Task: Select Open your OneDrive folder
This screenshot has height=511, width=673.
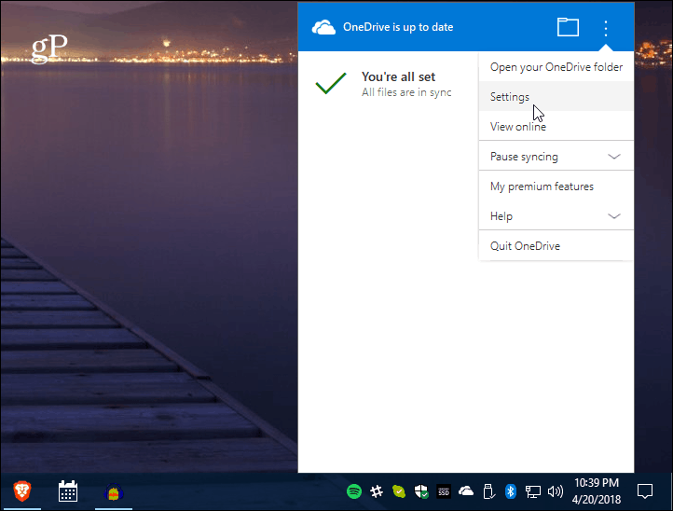Action: (x=556, y=67)
